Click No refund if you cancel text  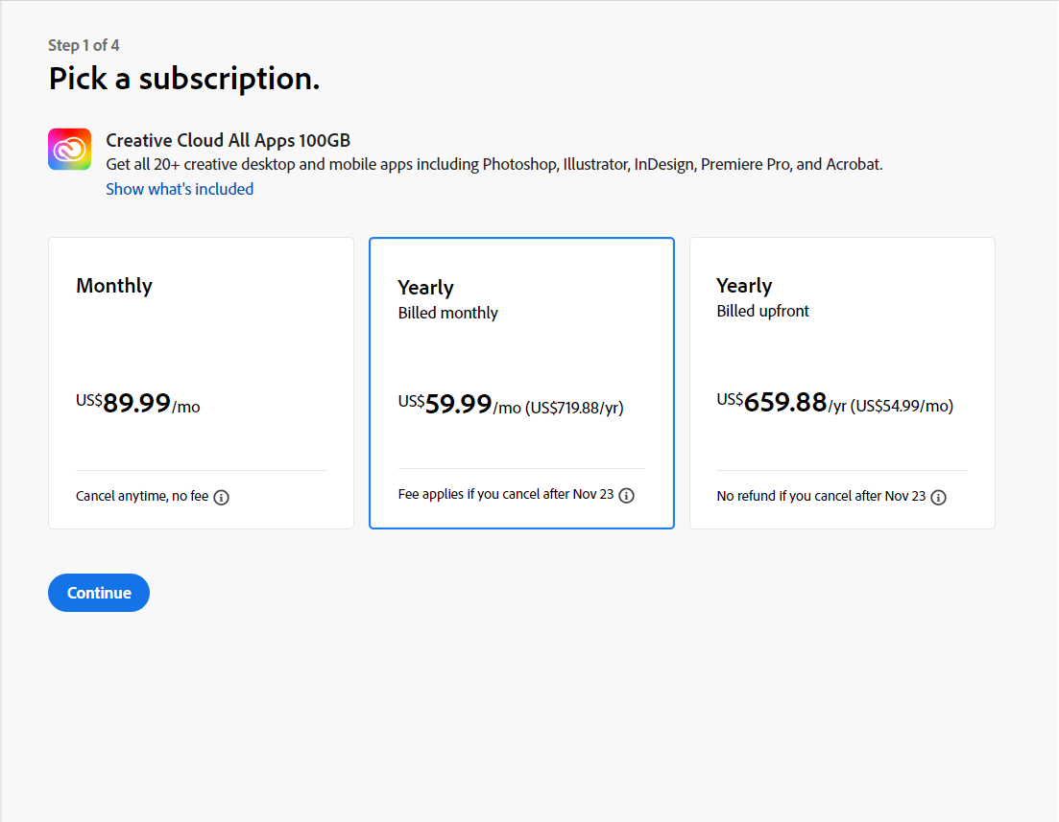[821, 497]
